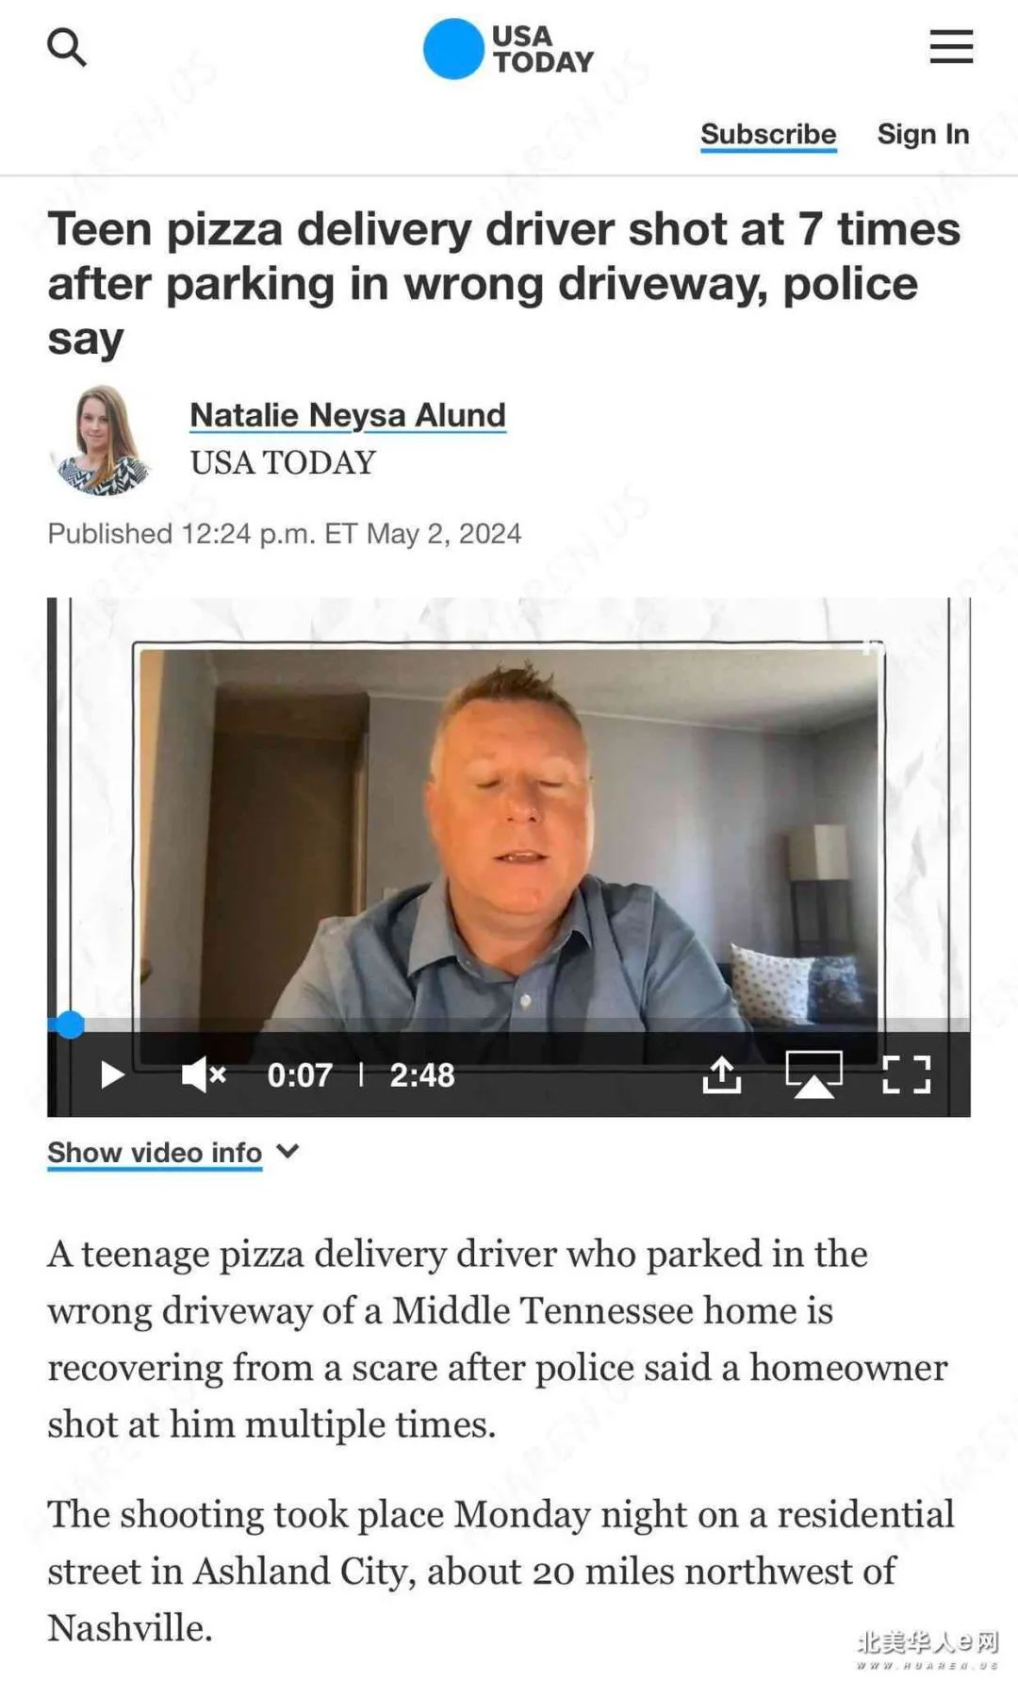
Task: Click the chevron beside video info
Action: pyautogui.click(x=287, y=1151)
